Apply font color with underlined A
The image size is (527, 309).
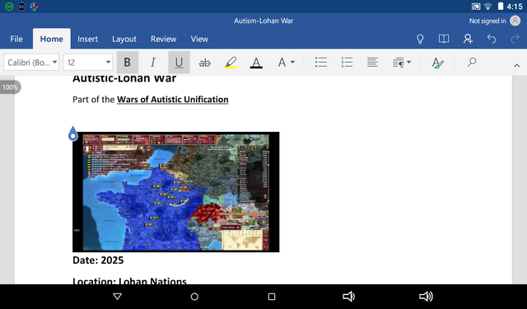(x=256, y=62)
